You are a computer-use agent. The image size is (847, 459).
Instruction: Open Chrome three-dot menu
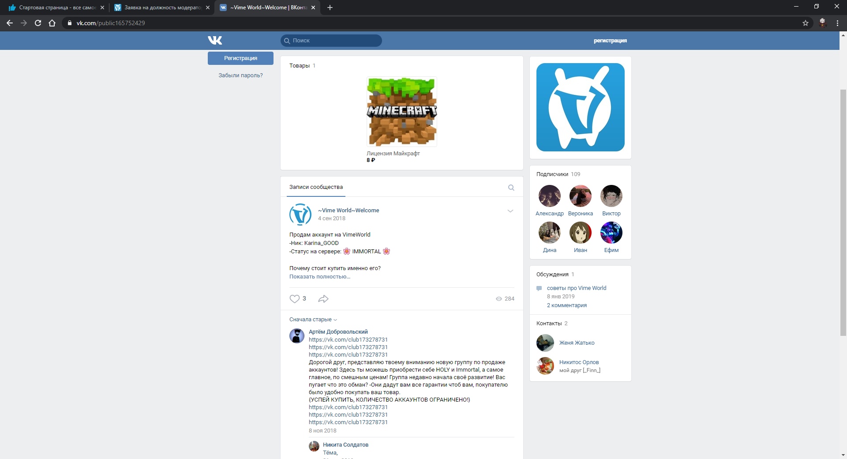(837, 23)
